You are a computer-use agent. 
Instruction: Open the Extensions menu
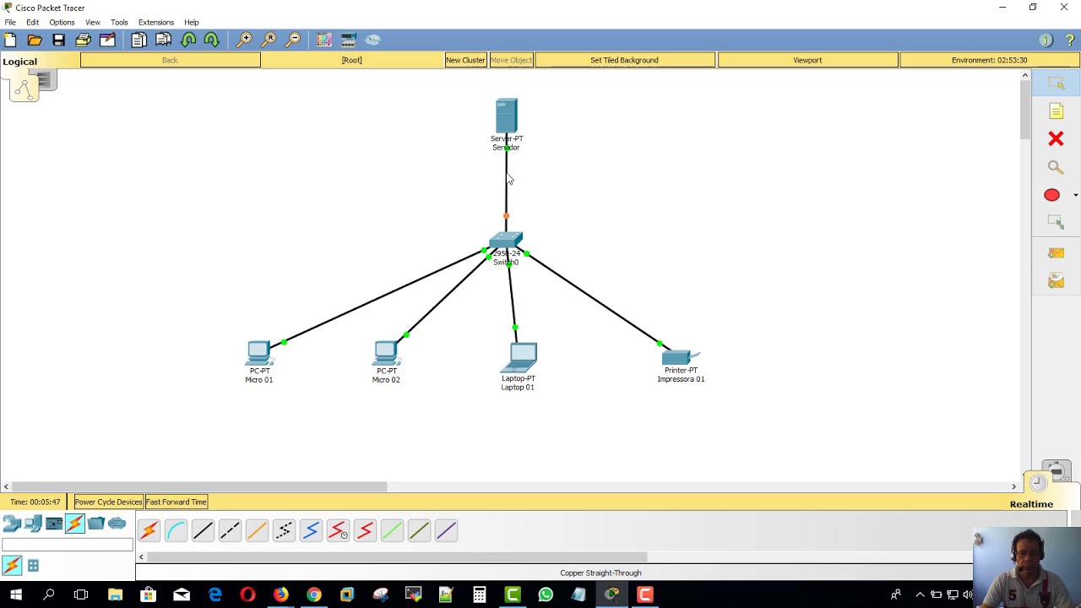[x=156, y=22]
